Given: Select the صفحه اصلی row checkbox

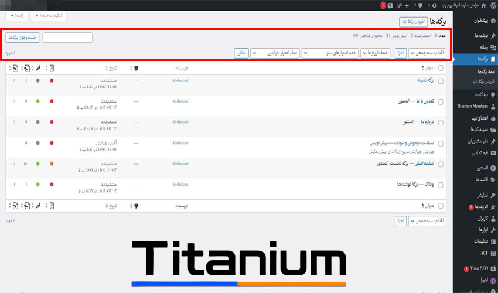Looking at the screenshot, I should tap(441, 164).
